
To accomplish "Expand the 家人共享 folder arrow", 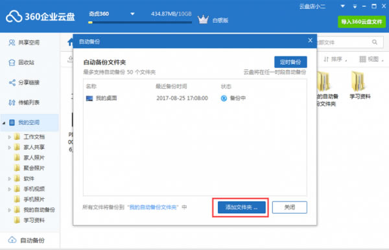I will point(10,147).
